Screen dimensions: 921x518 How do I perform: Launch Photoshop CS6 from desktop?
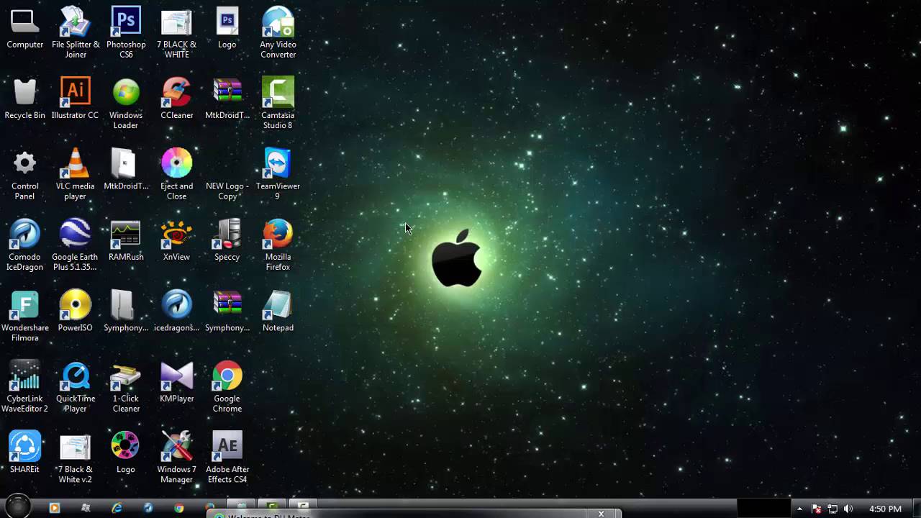pos(126,32)
